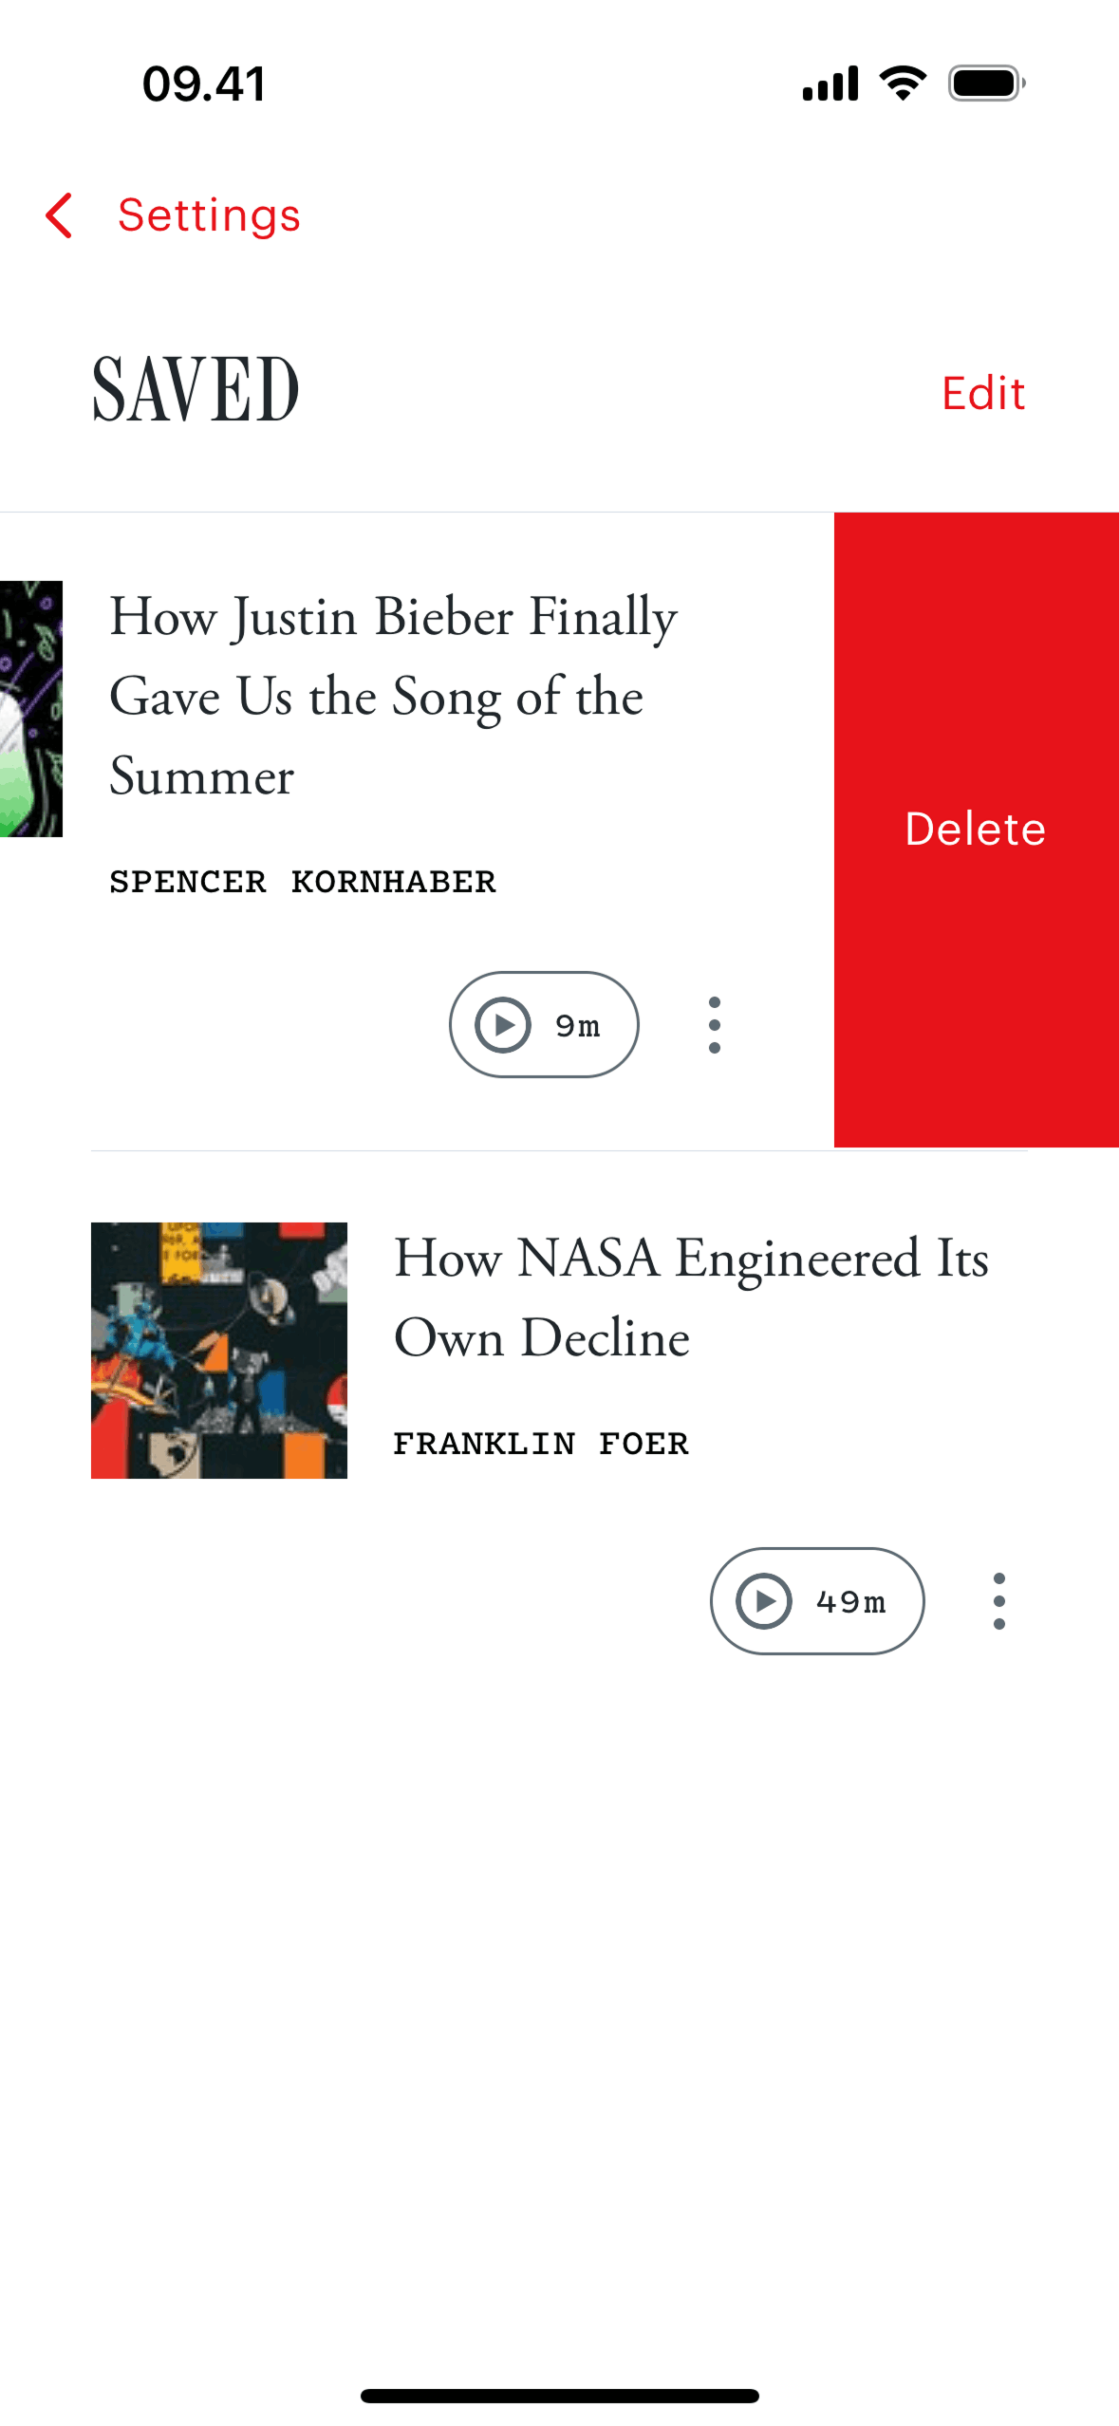Open the NASA article thumbnail image
The image size is (1119, 2426).
click(x=219, y=1350)
